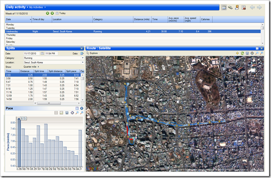Open the Athlete view icon

coord(237,7)
